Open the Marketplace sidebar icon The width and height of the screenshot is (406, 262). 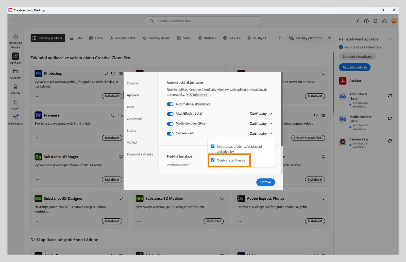15,117
